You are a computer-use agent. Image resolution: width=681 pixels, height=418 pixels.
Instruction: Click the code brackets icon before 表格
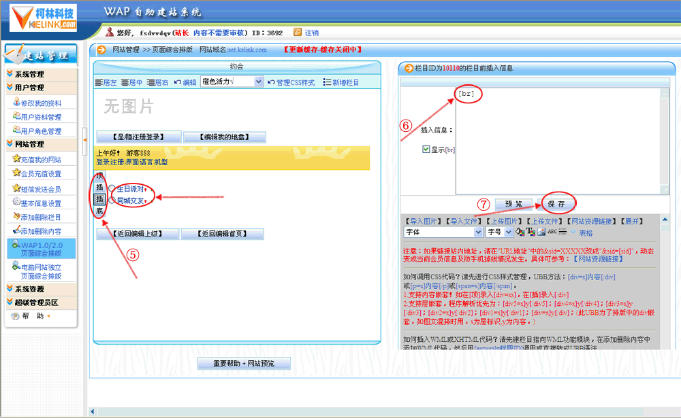point(573,232)
